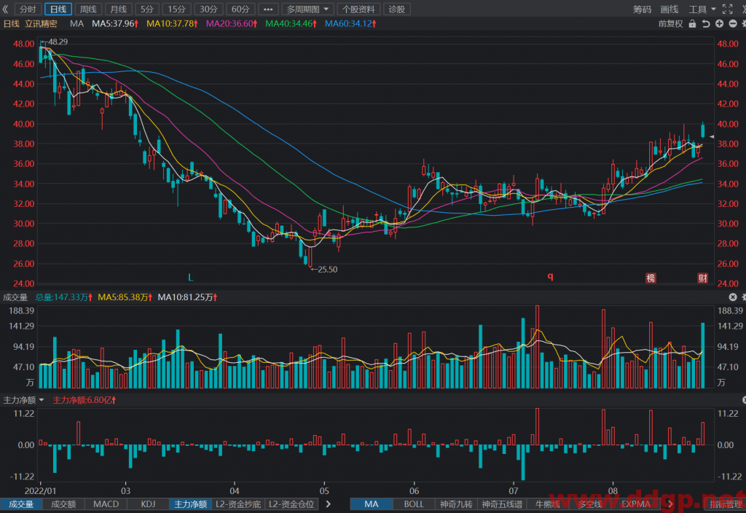Select L2-资金仓位 indicator tab
This screenshot has width=746, height=513.
coord(291,504)
